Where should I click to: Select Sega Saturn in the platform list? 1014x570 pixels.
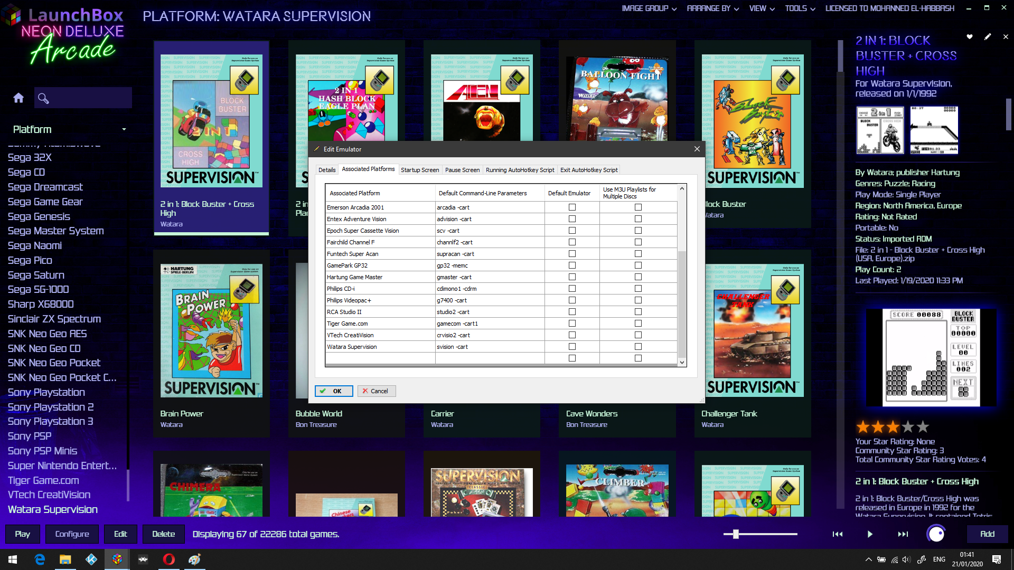pos(36,275)
